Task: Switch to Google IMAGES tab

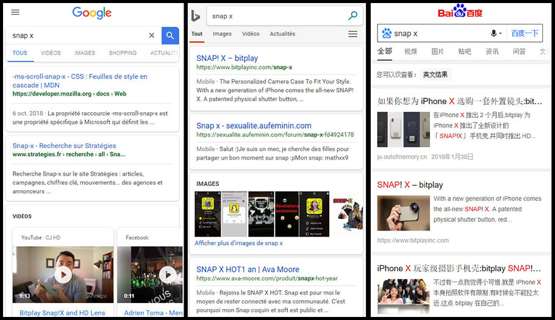Action: pos(85,53)
